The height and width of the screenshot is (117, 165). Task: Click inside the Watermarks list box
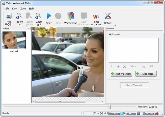click(134, 50)
